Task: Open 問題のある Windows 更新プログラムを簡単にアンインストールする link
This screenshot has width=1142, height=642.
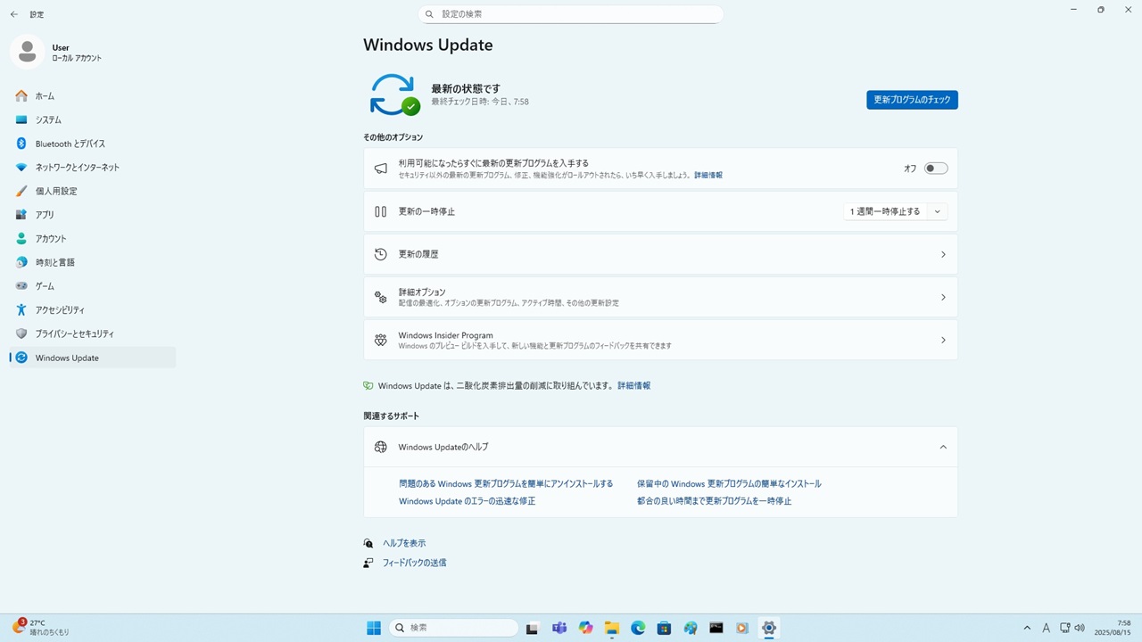Action: point(506,484)
